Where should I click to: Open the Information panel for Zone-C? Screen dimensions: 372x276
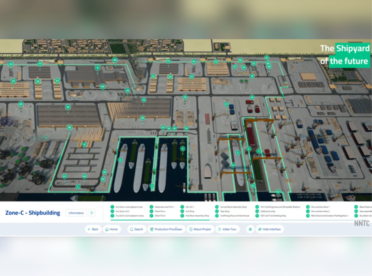point(76,213)
